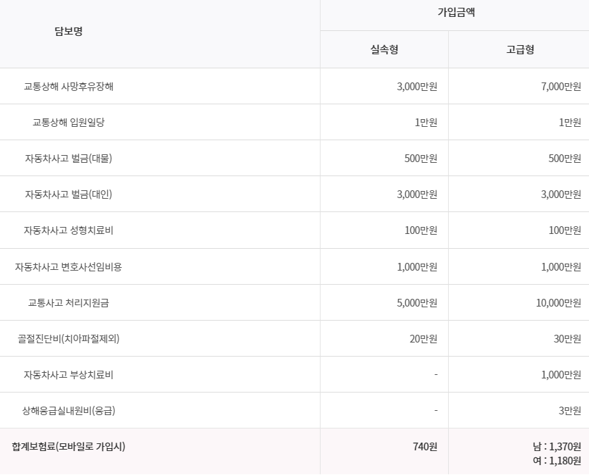Click the 실속형 plan column header
589x475 pixels.
[384, 49]
